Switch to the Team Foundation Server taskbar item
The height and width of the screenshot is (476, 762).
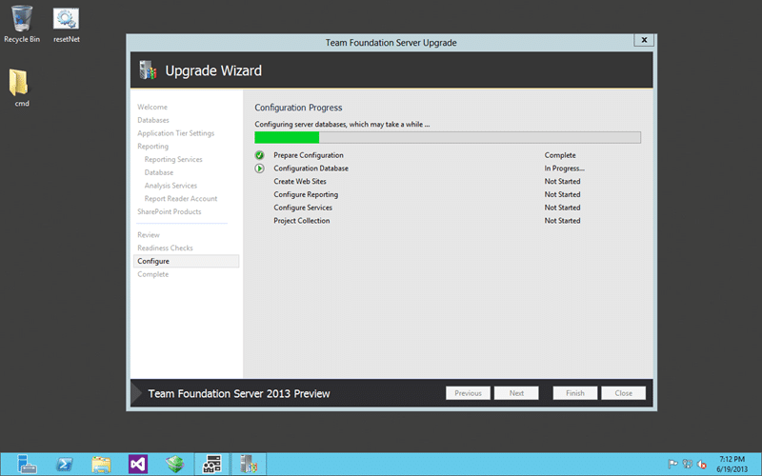(249, 464)
